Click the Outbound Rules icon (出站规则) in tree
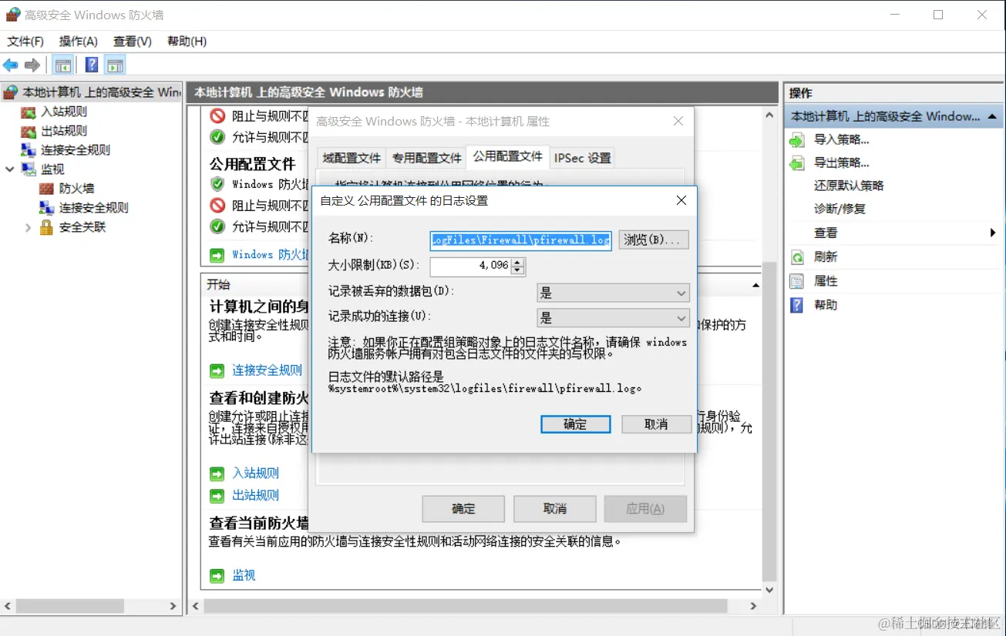1006x636 pixels. [x=29, y=132]
